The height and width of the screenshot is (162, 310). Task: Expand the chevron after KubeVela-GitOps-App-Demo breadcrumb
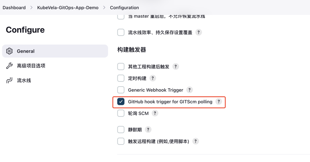pyautogui.click(x=104, y=7)
